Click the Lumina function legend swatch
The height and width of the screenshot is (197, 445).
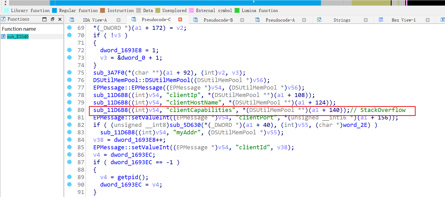tap(237, 10)
